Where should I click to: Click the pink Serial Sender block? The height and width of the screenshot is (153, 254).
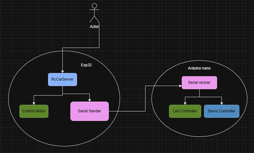[x=89, y=111]
